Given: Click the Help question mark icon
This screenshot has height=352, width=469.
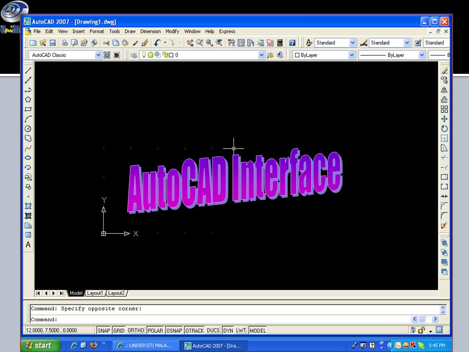Looking at the screenshot, I should (292, 43).
